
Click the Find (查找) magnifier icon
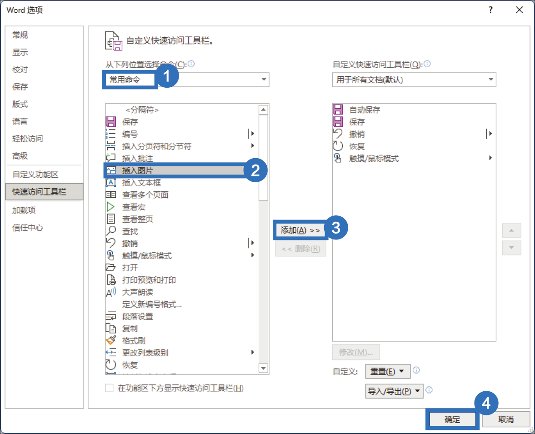[110, 231]
